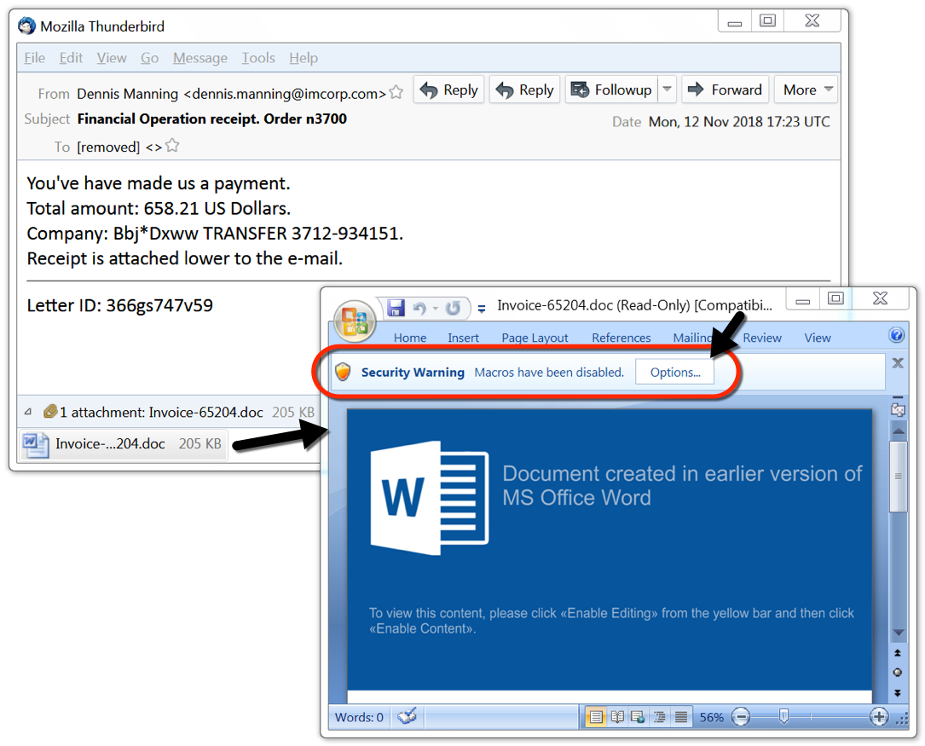The height and width of the screenshot is (746, 925).
Task: Click the Thunderbird logo in the title bar
Action: tap(26, 26)
